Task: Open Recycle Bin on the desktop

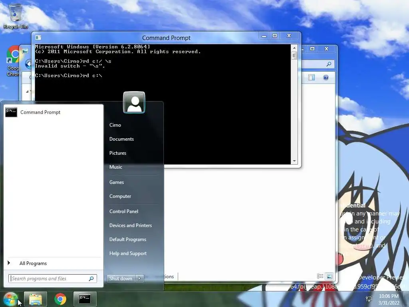Action: (x=16, y=16)
